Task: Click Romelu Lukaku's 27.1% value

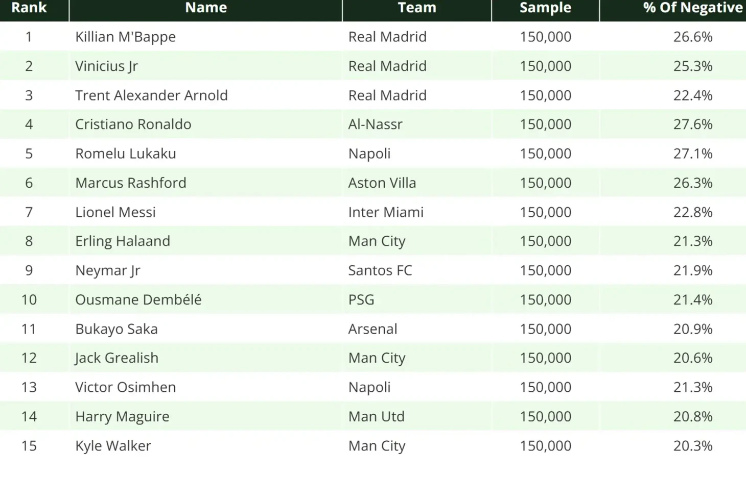Action: tap(692, 154)
